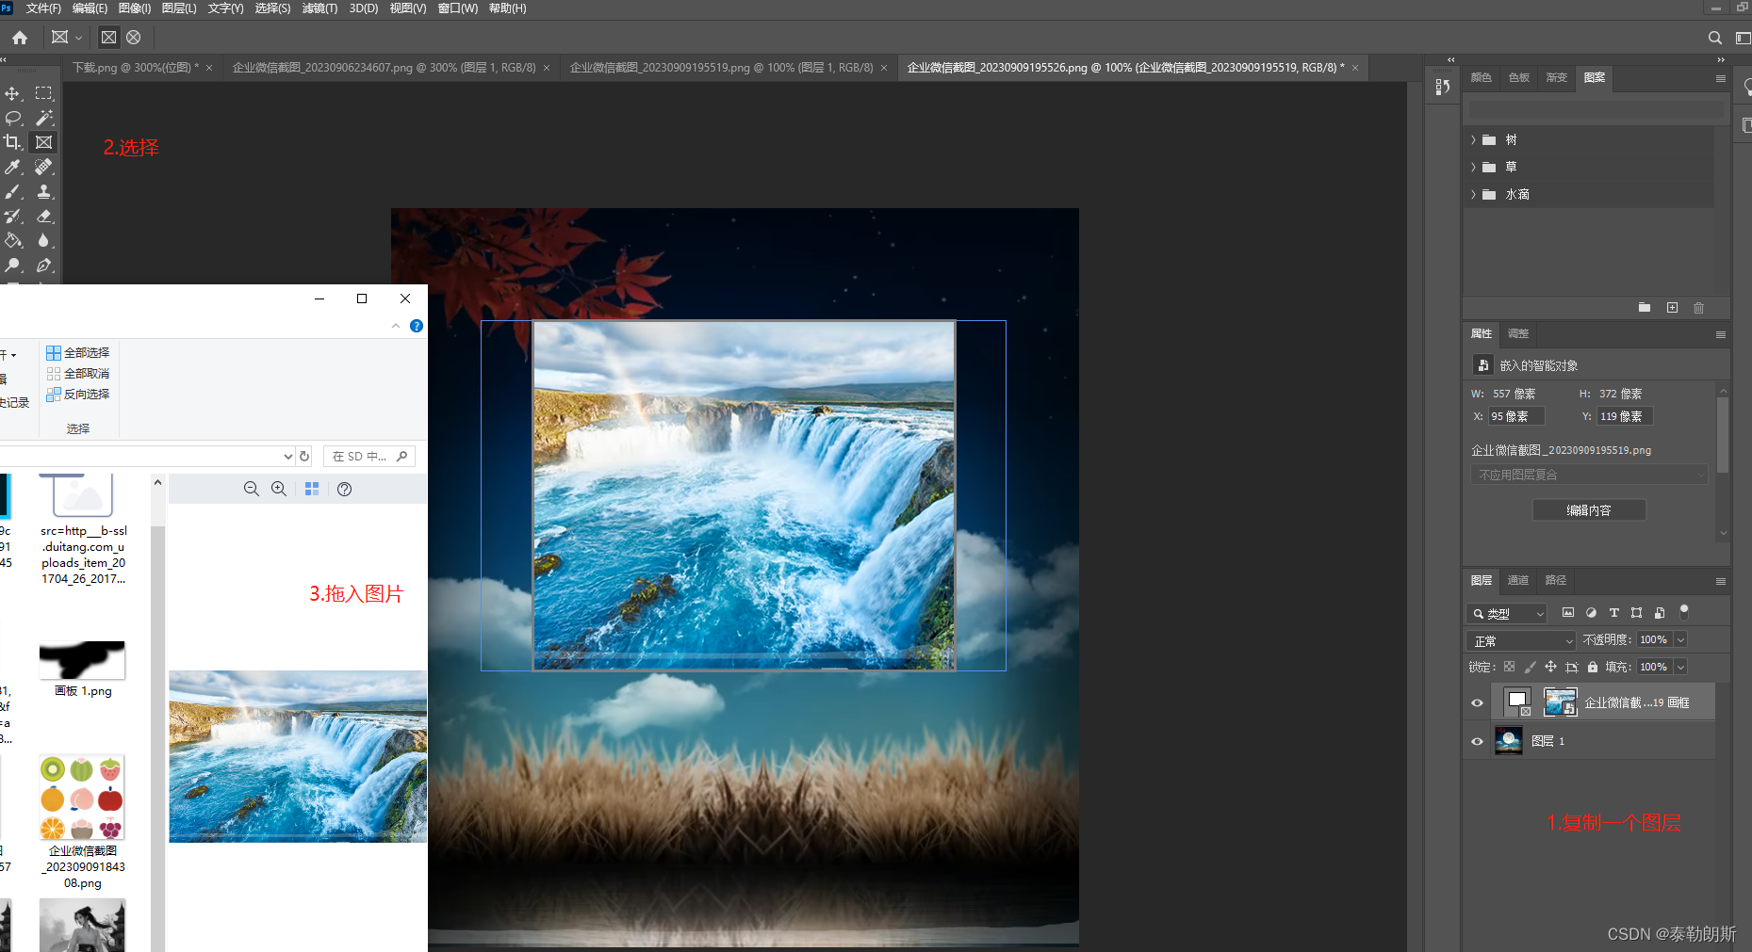
Task: Select the History Brush tool
Action: pos(12,216)
